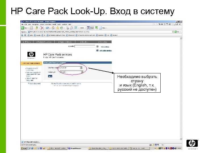Open the zoom 100% dropdown
Image resolution: width=204 pixels, height=153 pixels.
85,28
